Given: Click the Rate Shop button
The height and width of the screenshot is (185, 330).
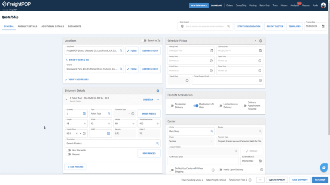Looking at the screenshot, I should click(x=320, y=180).
